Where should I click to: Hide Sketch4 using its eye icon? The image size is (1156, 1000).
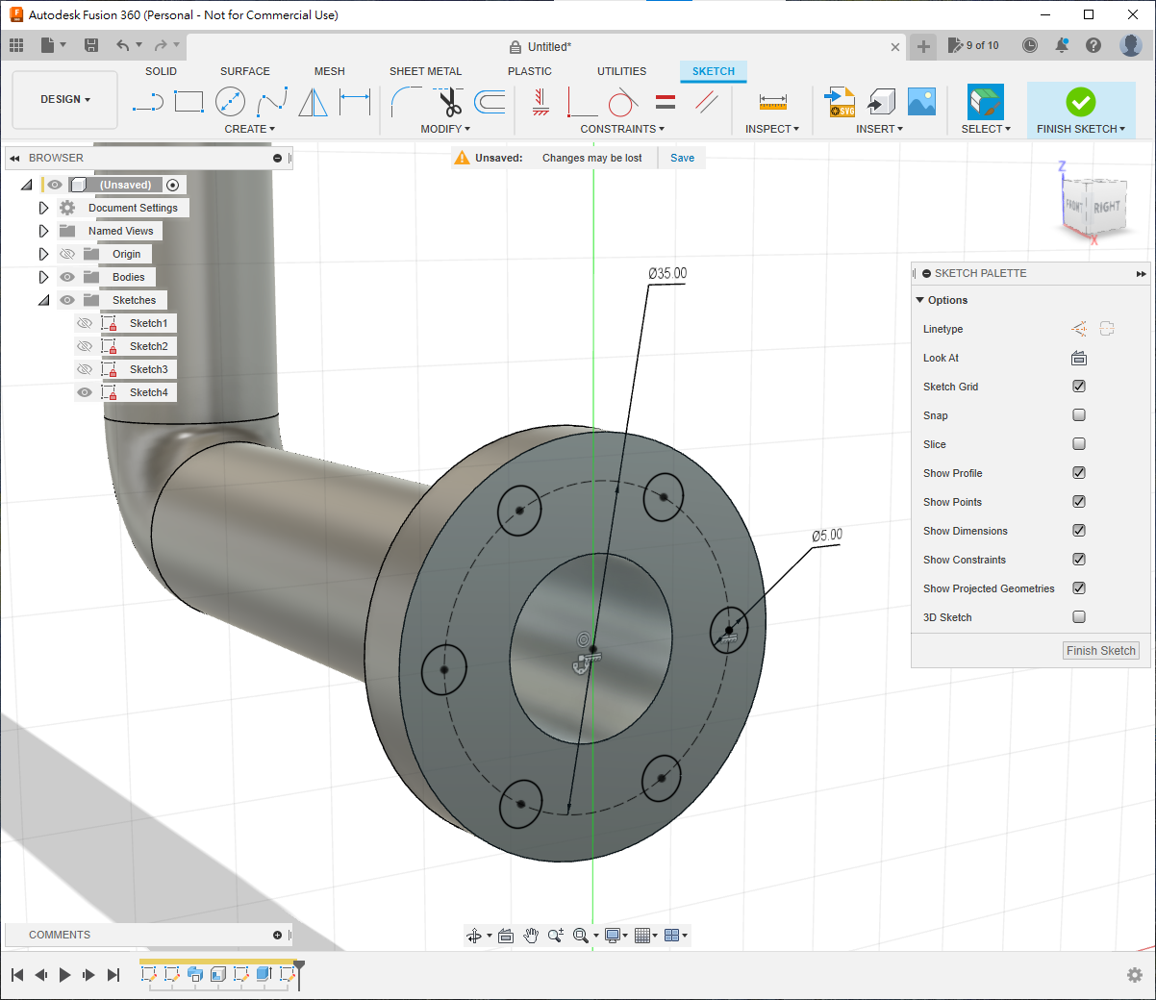(85, 392)
